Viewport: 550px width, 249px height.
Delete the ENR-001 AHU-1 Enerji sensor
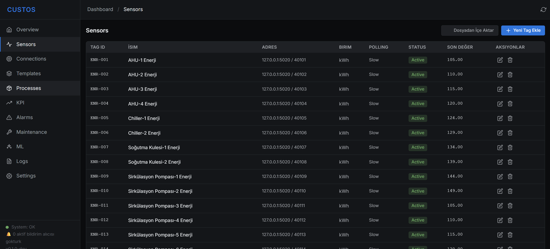pos(510,60)
